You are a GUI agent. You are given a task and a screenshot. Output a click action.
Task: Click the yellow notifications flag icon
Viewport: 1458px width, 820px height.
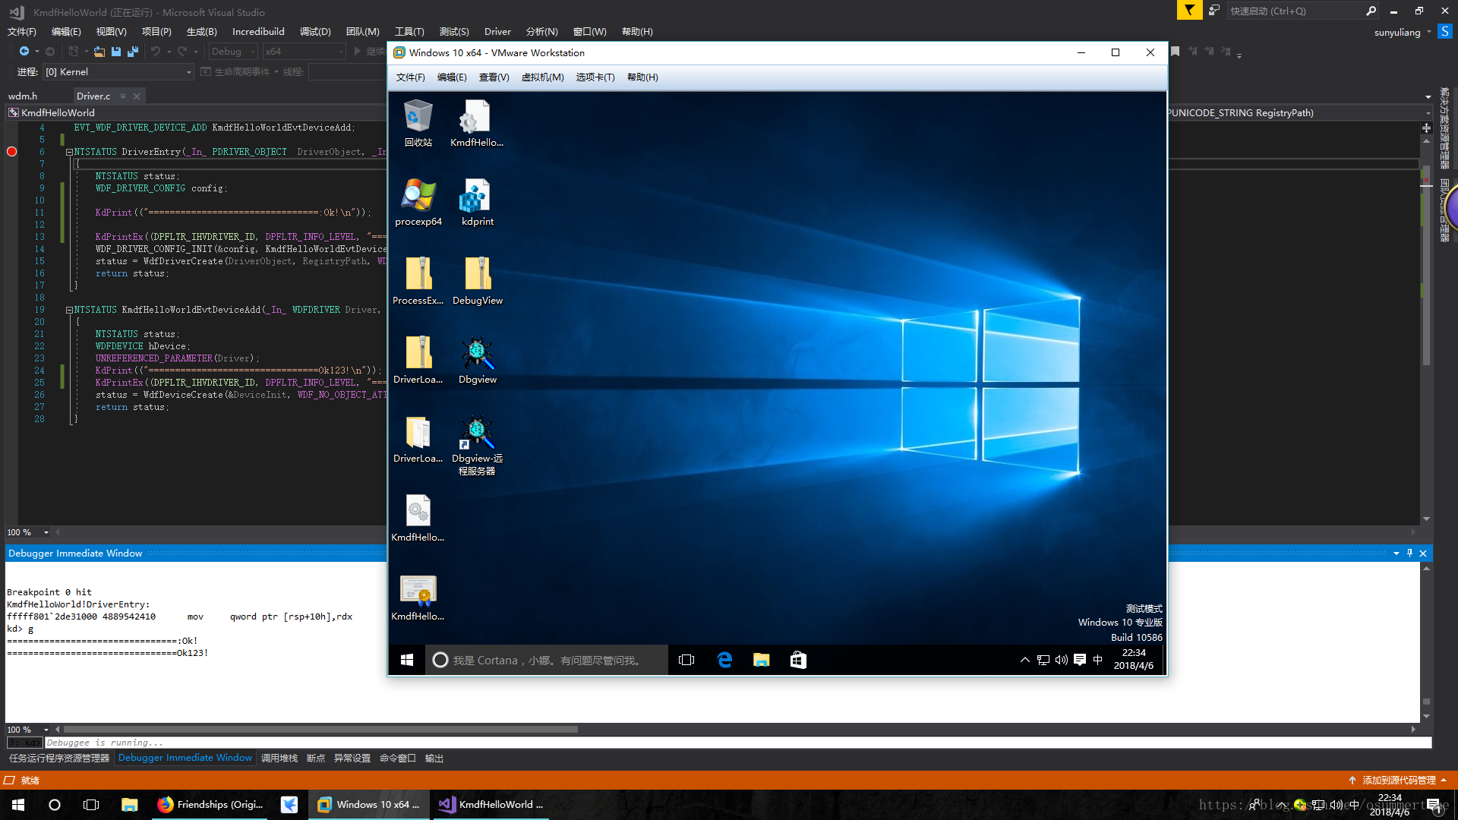tap(1189, 11)
